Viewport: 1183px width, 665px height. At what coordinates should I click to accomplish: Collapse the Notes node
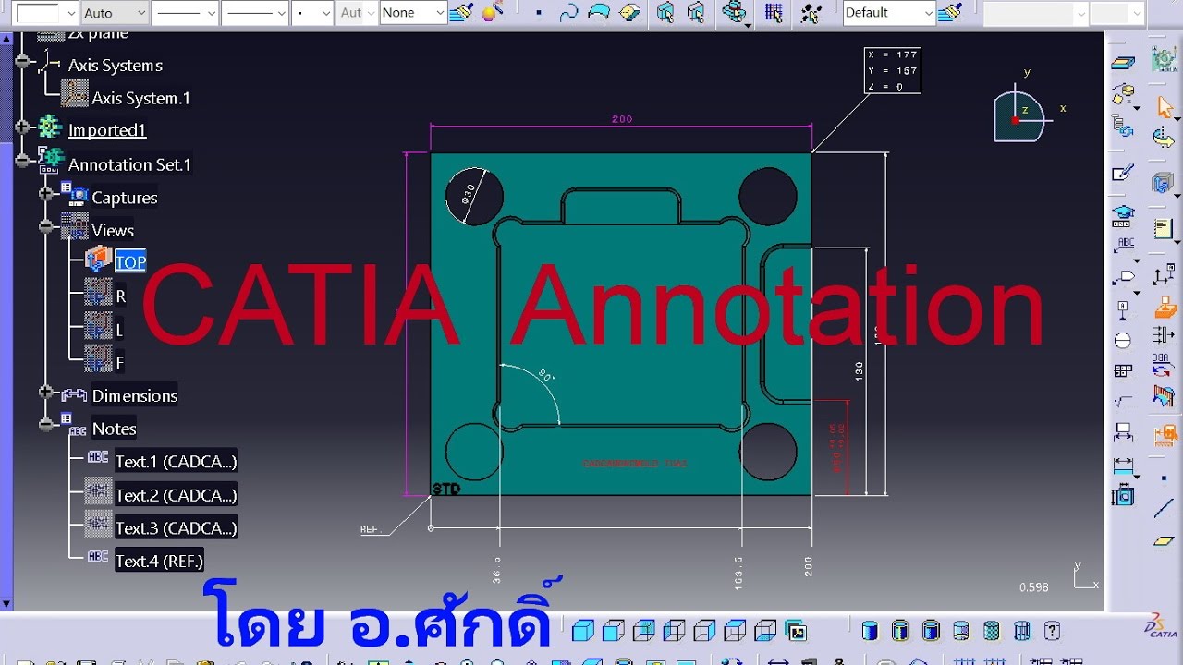pyautogui.click(x=46, y=425)
